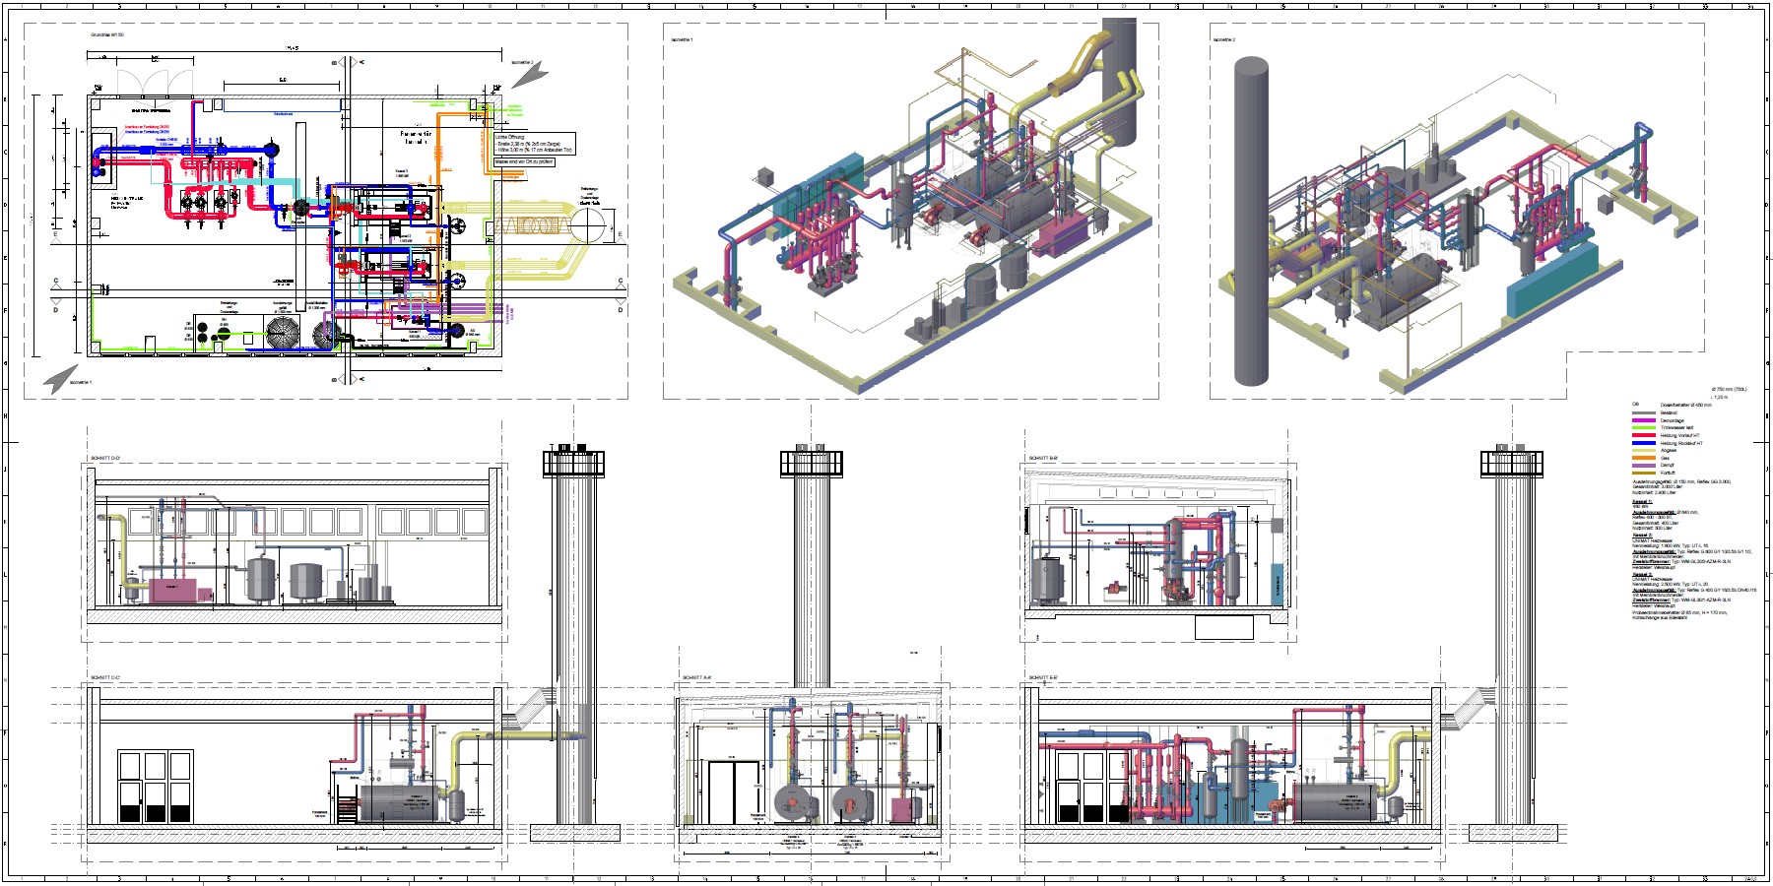Click the left round boiler in Schnitt A-A'
1773x886 pixels.
click(791, 804)
